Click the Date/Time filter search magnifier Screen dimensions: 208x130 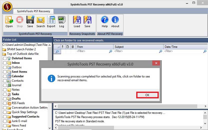(x=205, y=51)
